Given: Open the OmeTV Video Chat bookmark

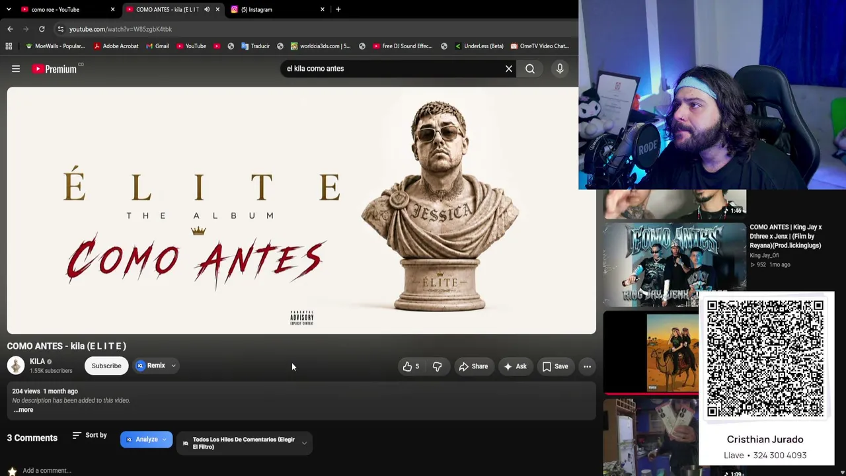Looking at the screenshot, I should [539, 46].
